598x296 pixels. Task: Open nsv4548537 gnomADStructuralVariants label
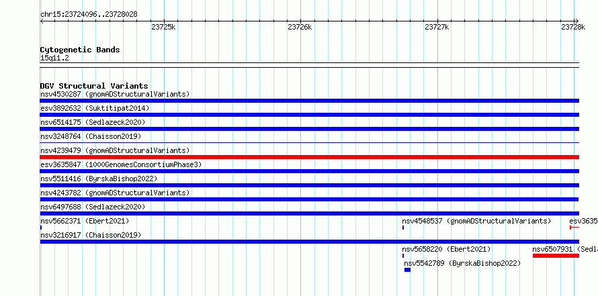click(x=476, y=221)
